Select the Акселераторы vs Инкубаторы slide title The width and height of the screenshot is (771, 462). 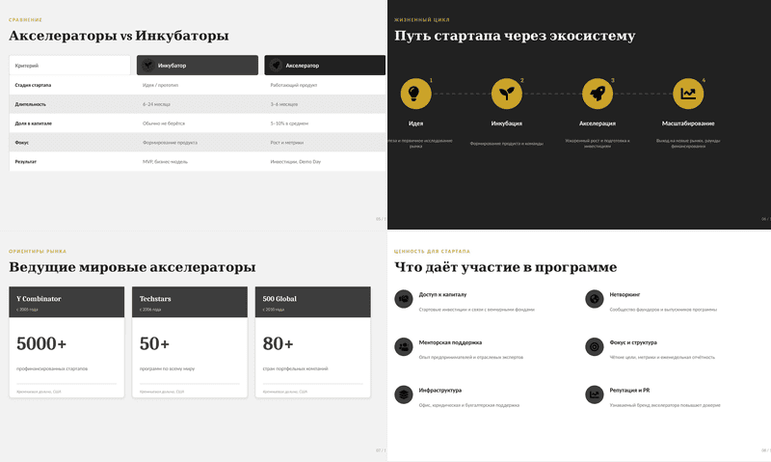click(119, 36)
